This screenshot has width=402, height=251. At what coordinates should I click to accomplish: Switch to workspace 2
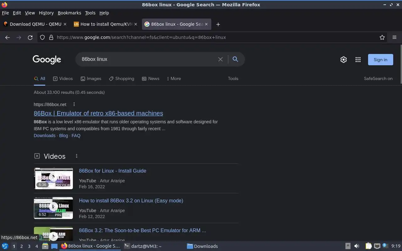[21, 246]
